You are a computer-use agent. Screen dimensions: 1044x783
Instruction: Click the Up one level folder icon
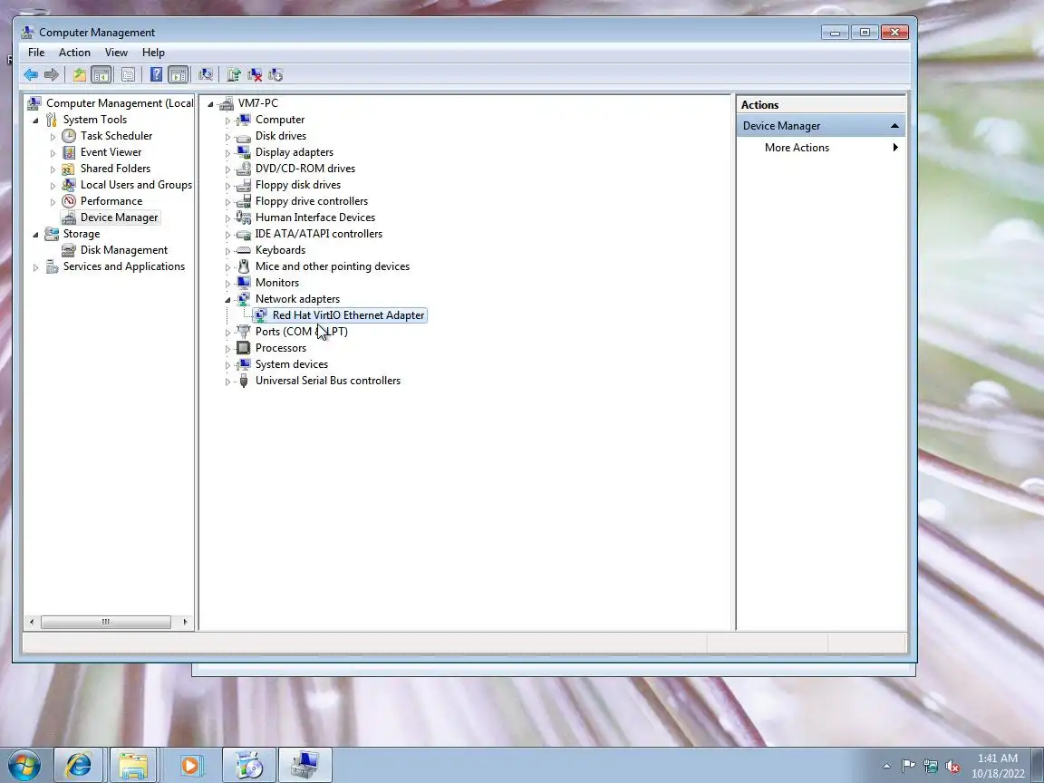[79, 74]
